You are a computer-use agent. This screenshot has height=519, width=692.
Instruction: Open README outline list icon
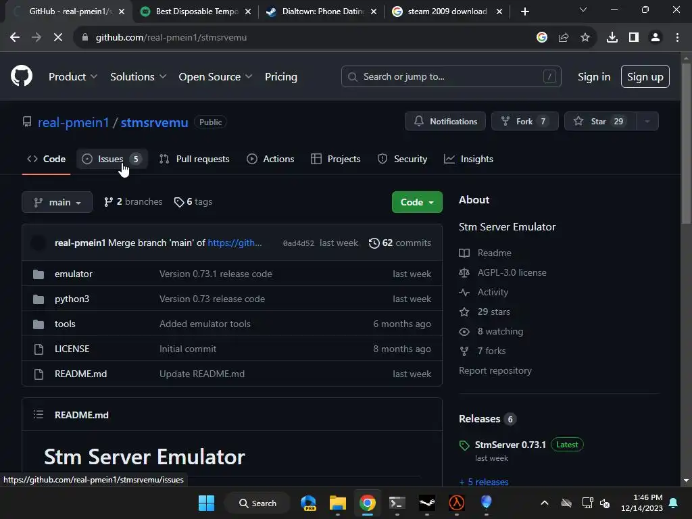point(39,414)
